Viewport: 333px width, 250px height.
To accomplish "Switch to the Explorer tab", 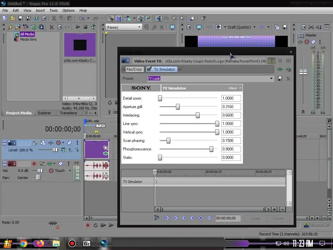I will pos(44,113).
